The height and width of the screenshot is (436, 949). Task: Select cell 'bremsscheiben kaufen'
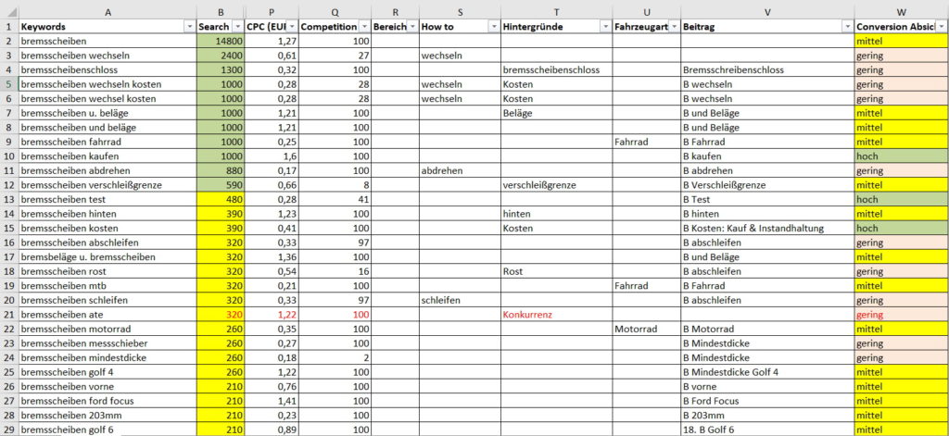pyautogui.click(x=108, y=156)
